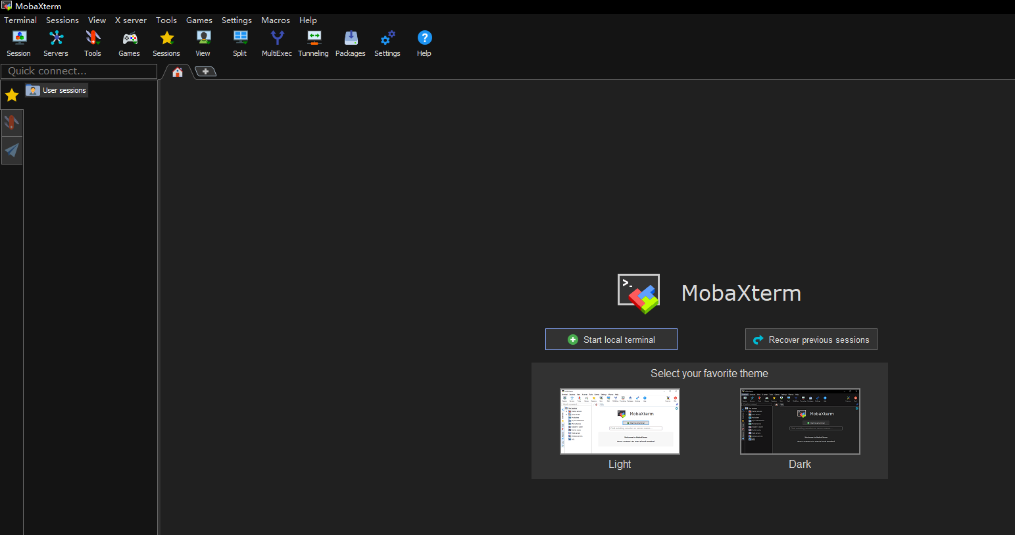
Task: Click the Quick connect field
Action: [x=79, y=71]
